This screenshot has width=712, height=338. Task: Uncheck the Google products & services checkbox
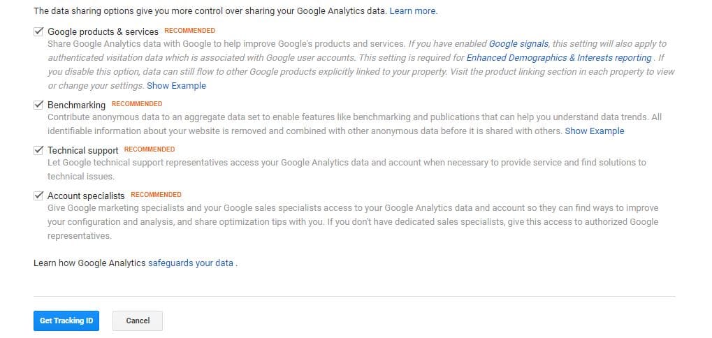[38, 32]
